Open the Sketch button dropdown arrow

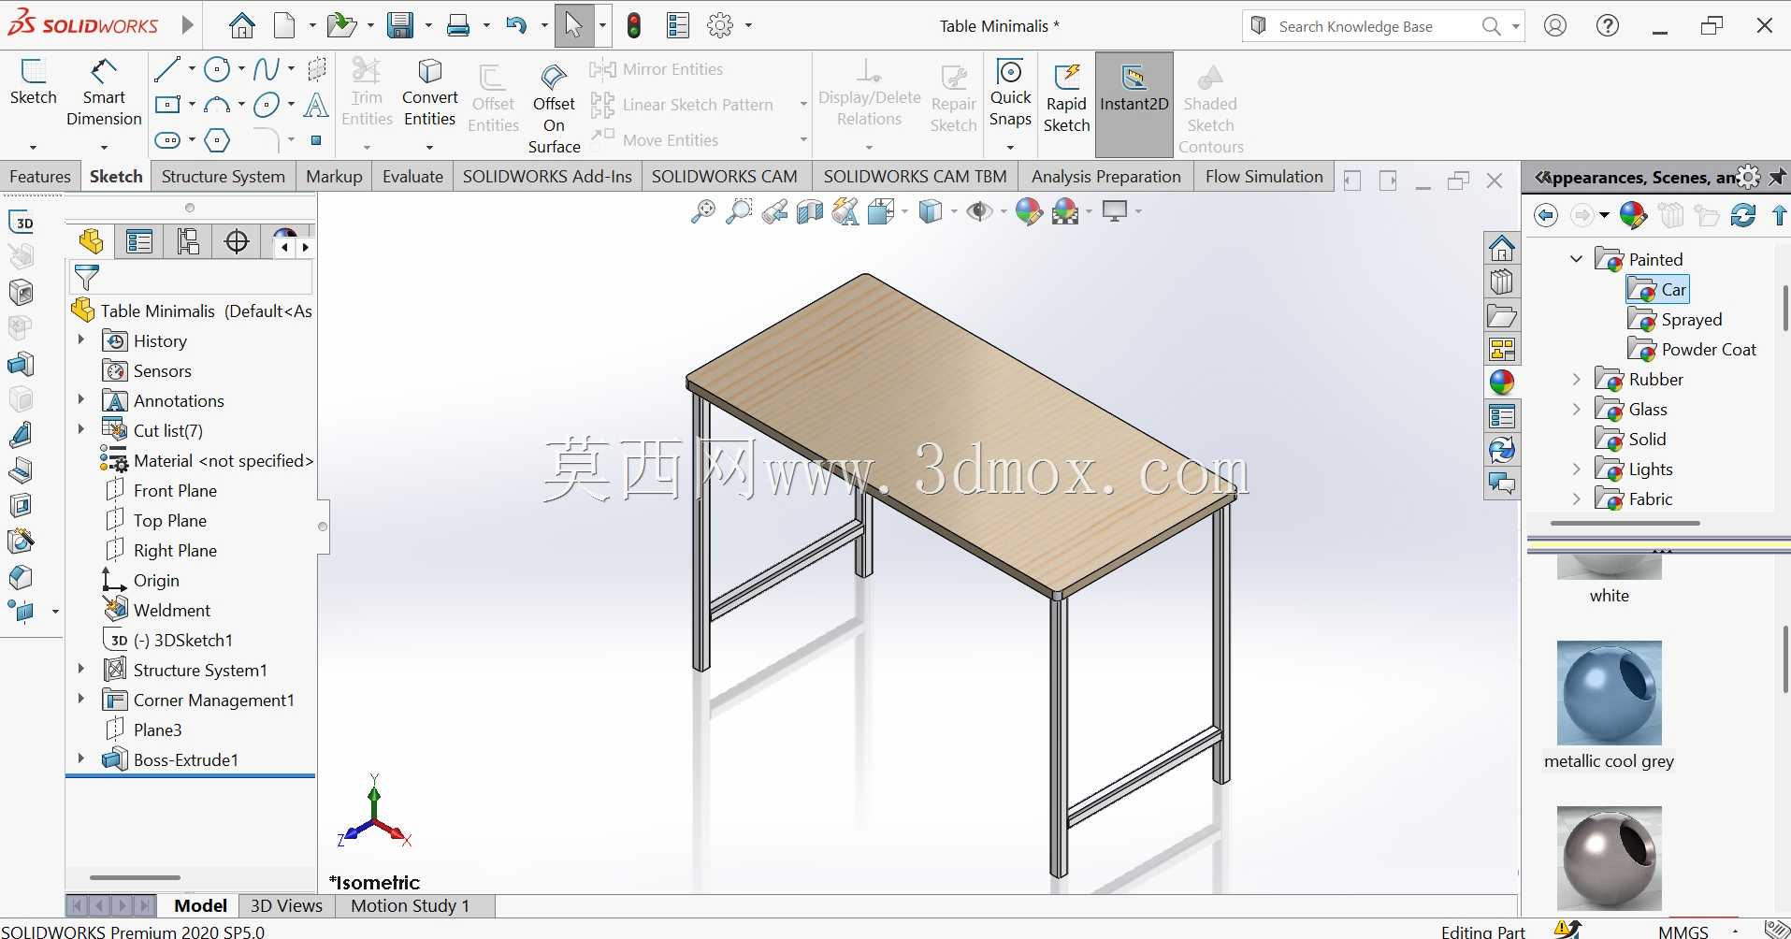(33, 147)
